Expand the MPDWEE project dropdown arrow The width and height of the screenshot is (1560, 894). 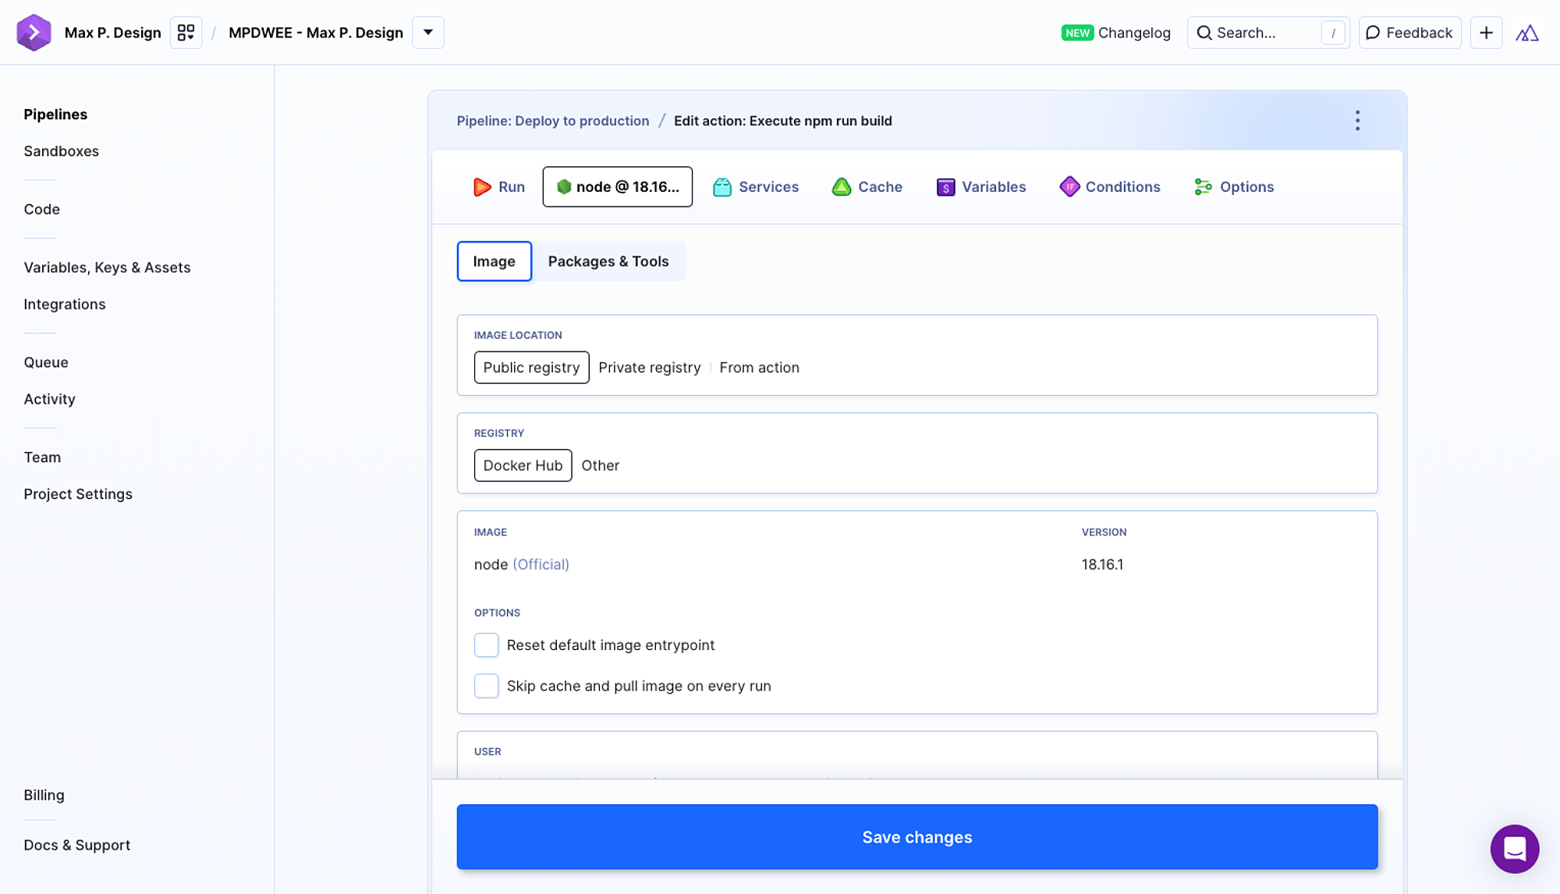[428, 33]
